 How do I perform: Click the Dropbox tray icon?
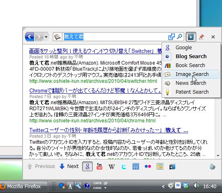(x=185, y=185)
